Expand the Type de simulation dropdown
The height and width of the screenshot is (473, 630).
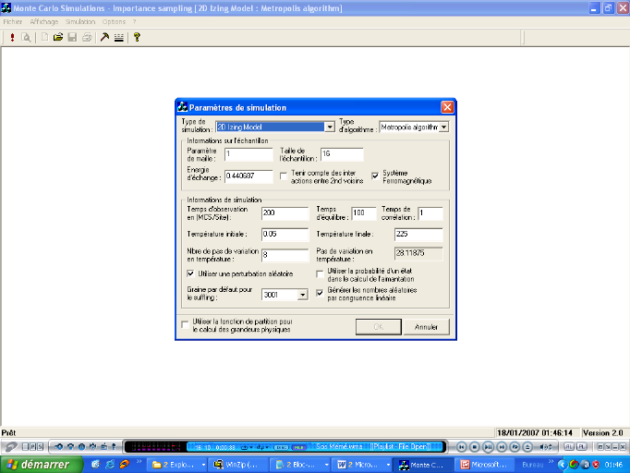330,127
